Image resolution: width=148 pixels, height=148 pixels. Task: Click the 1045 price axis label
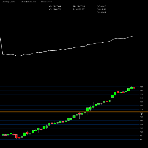click(141, 128)
